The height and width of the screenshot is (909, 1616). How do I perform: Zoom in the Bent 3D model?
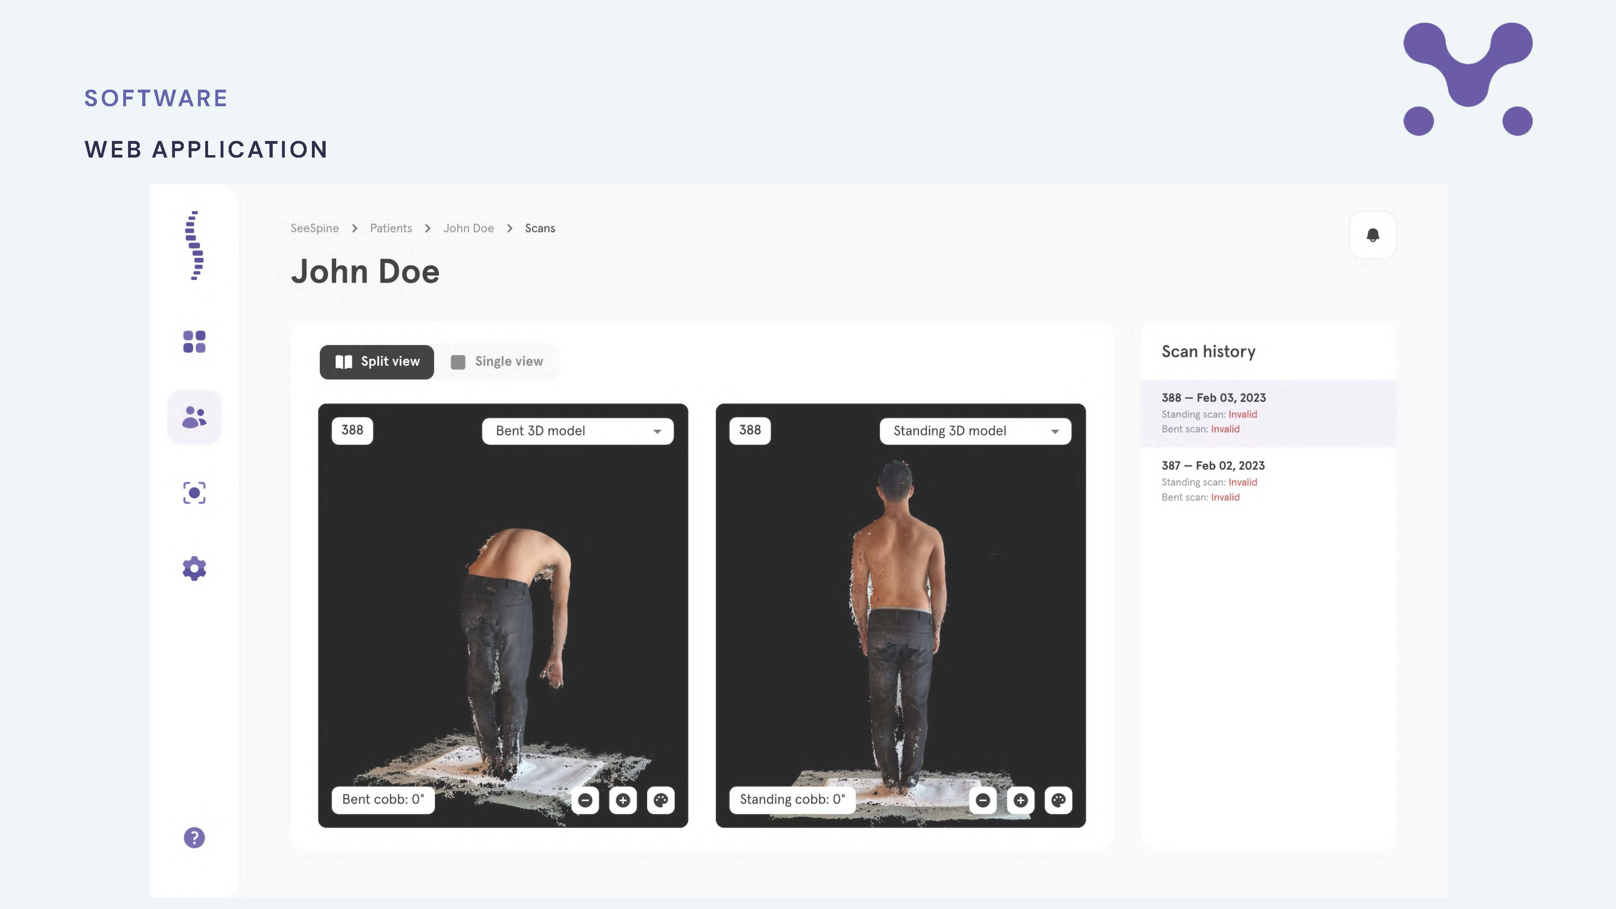coord(622,800)
